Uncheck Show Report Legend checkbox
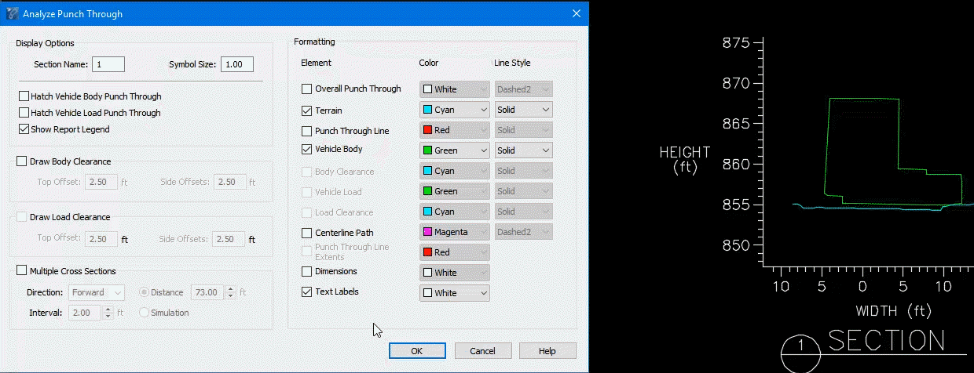This screenshot has width=974, height=373. click(24, 129)
